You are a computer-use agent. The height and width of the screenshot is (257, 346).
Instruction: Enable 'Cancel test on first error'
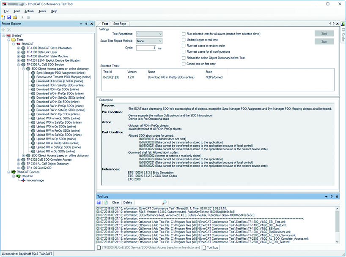(184, 63)
